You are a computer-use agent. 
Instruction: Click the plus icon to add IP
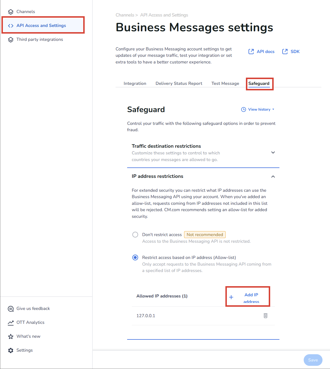(x=231, y=297)
